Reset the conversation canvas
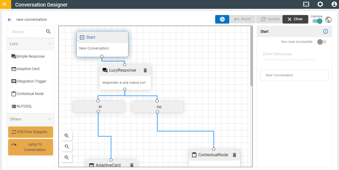The width and height of the screenshot is (339, 170). pyautogui.click(x=243, y=19)
